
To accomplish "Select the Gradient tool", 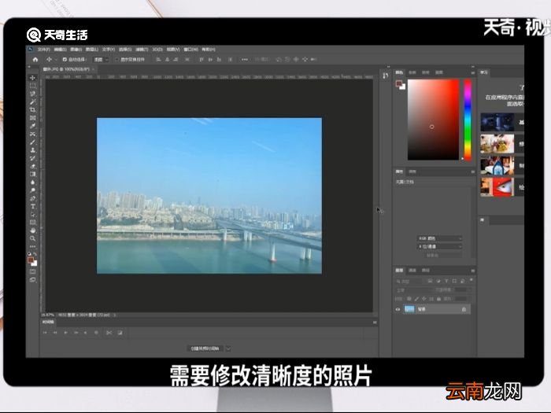I will pyautogui.click(x=33, y=174).
